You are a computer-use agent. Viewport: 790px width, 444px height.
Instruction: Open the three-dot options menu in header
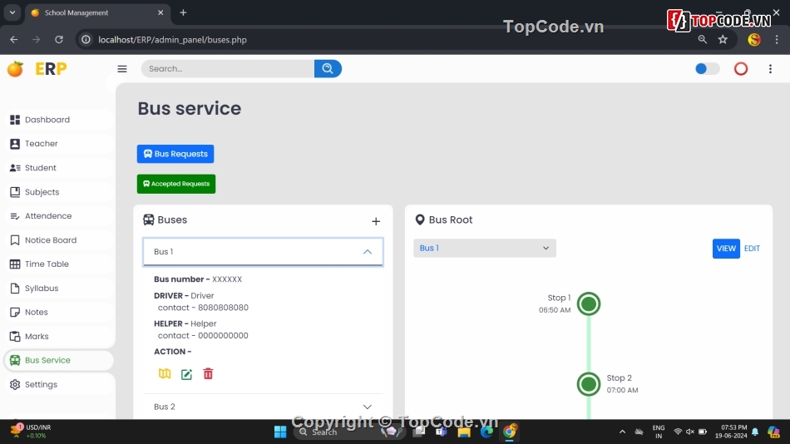pos(770,69)
